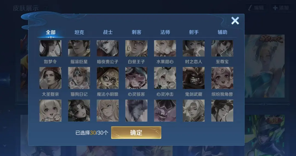Open the 辅助 tab
296x156 pixels.
[x=222, y=32]
